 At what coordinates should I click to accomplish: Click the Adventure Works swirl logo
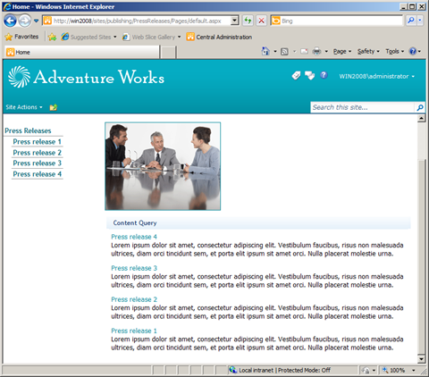click(x=19, y=77)
